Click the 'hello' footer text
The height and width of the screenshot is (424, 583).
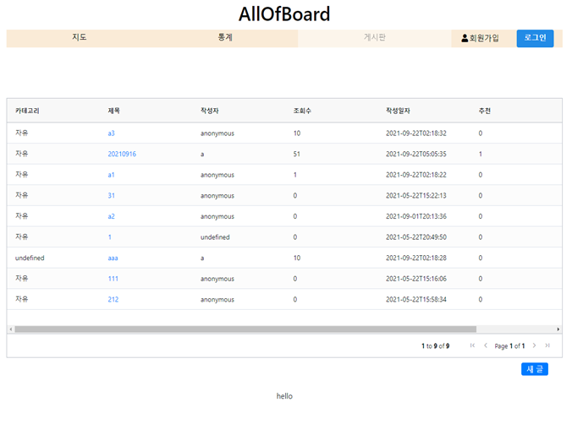pos(284,396)
